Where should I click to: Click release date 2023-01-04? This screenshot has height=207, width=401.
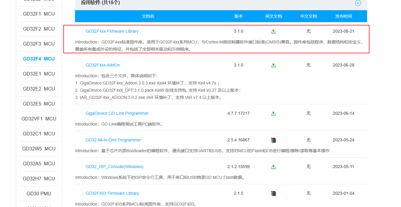point(344,193)
